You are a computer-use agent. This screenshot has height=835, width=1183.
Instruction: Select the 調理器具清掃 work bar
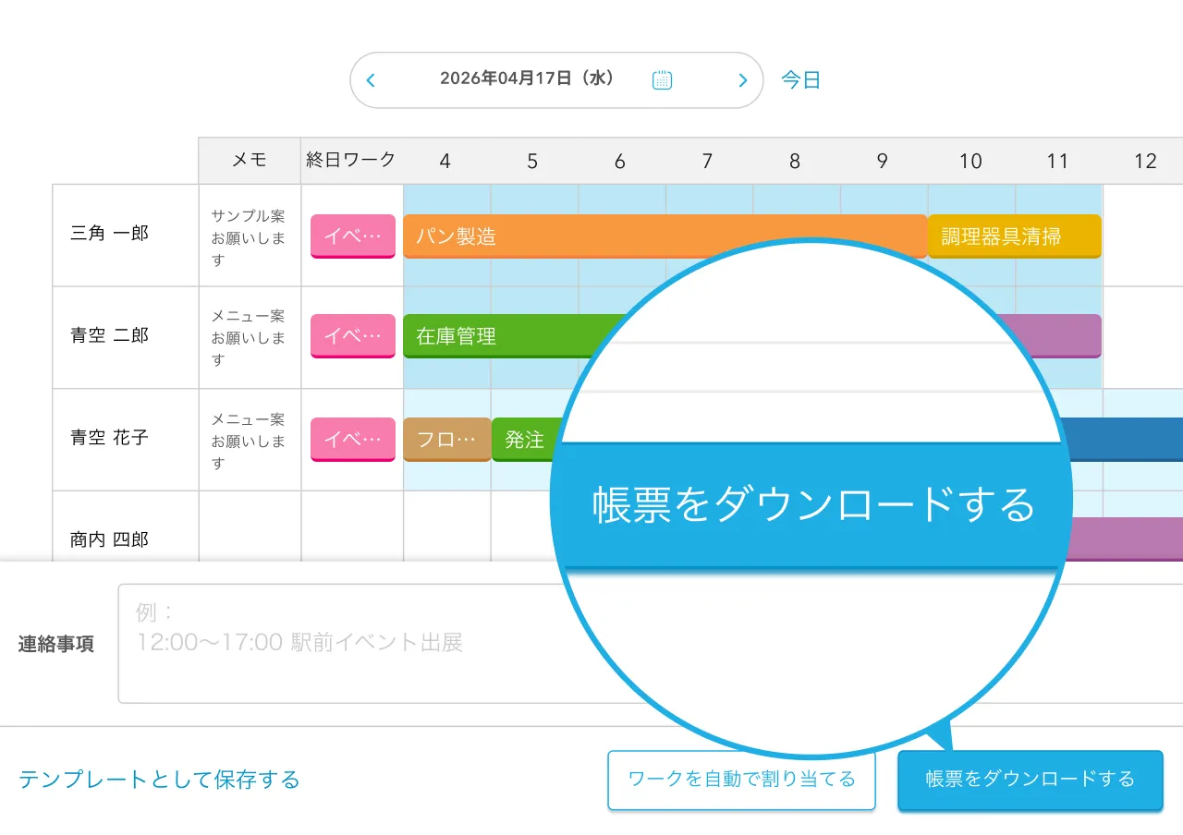pos(1015,236)
